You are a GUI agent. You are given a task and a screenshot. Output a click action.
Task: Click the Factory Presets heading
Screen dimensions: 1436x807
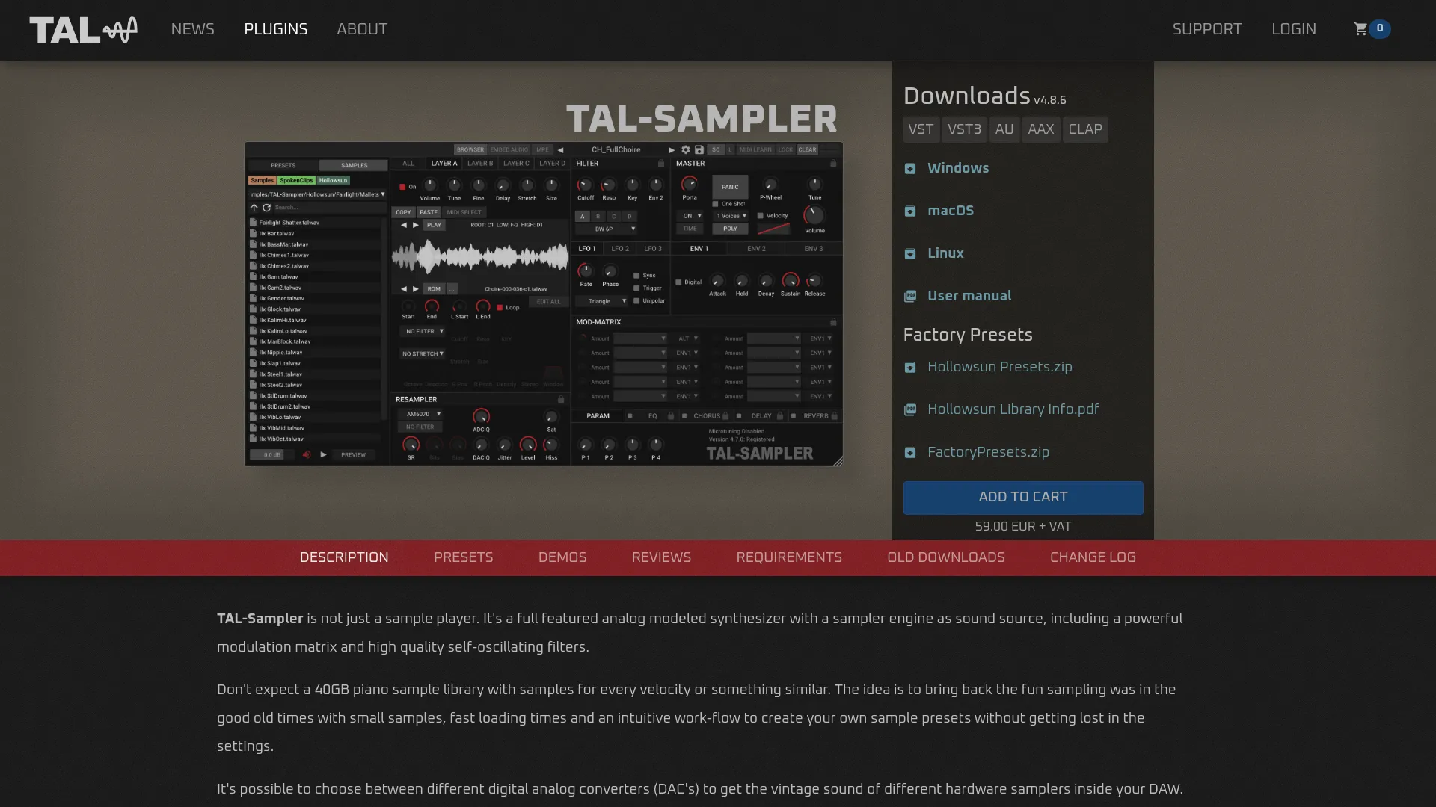967,336
